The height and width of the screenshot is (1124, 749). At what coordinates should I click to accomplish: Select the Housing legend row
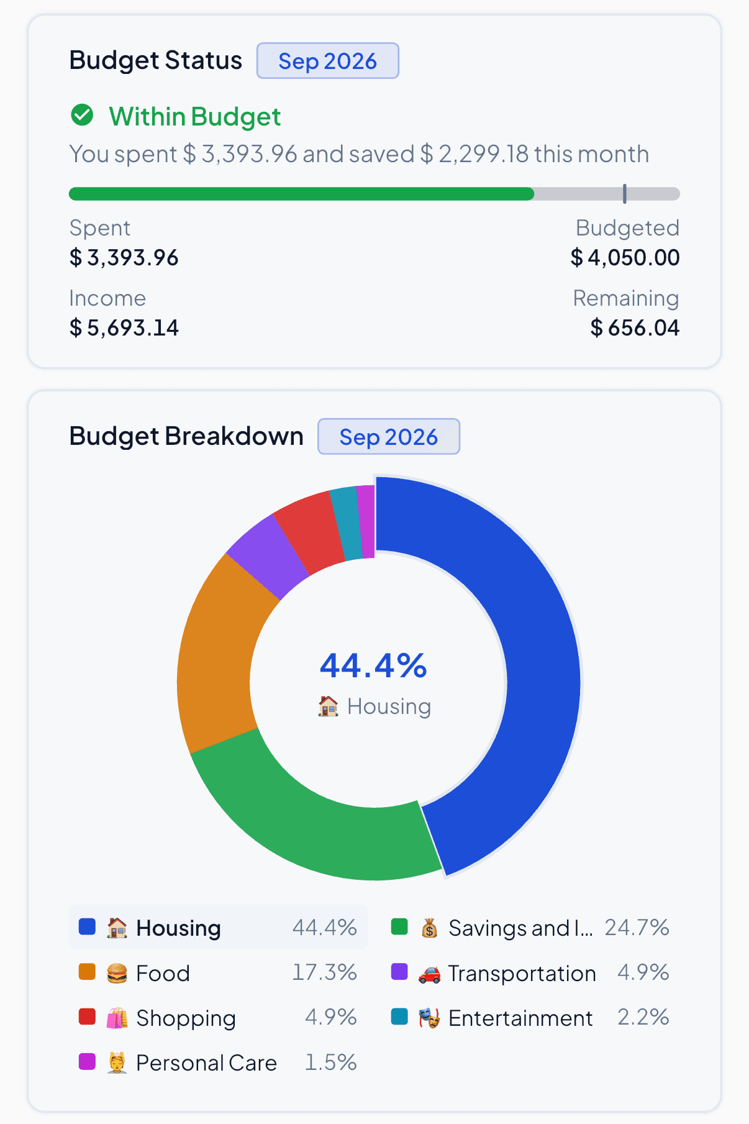pos(218,928)
